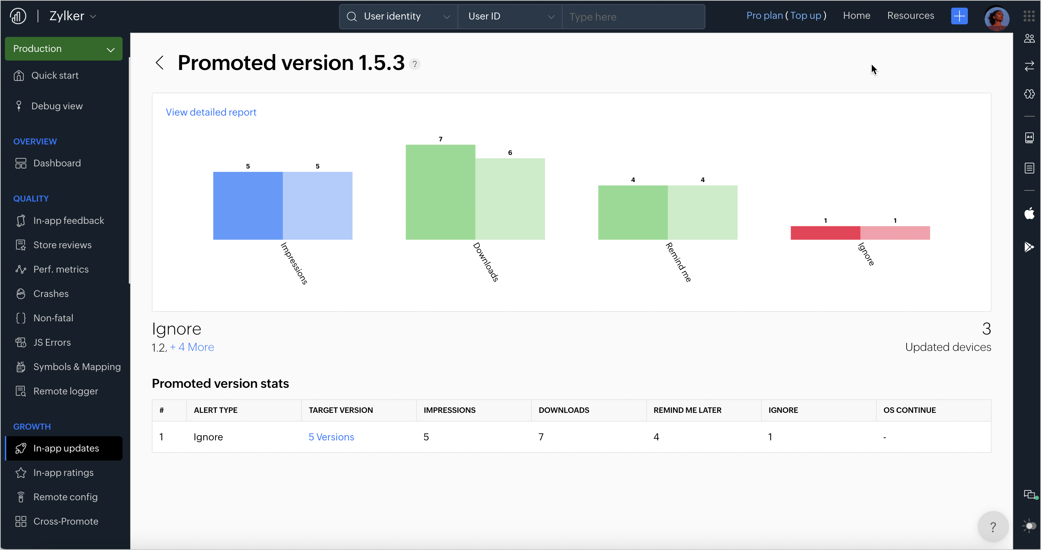
Task: Open the user profile avatar
Action: tap(996, 18)
